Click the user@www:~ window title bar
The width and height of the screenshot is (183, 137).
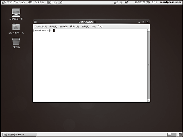click(x=87, y=22)
